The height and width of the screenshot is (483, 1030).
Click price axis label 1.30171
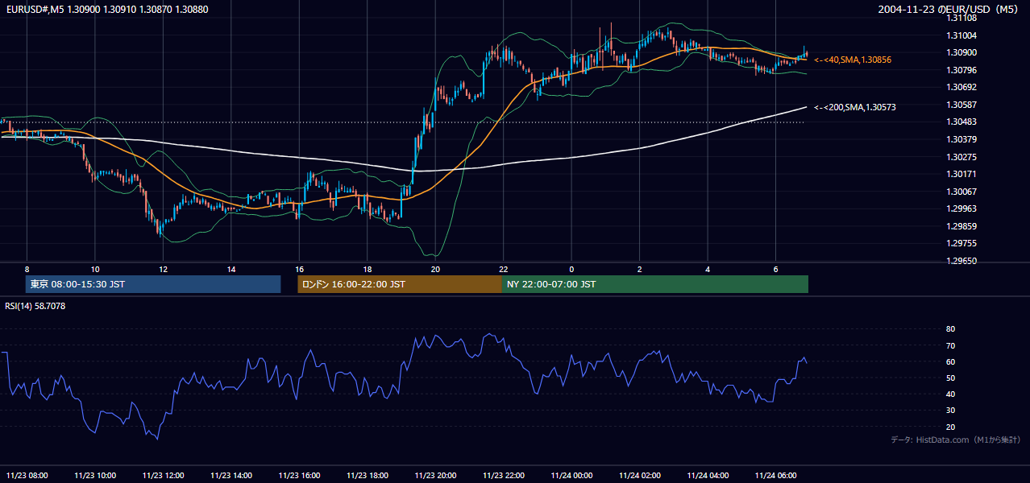[962, 174]
